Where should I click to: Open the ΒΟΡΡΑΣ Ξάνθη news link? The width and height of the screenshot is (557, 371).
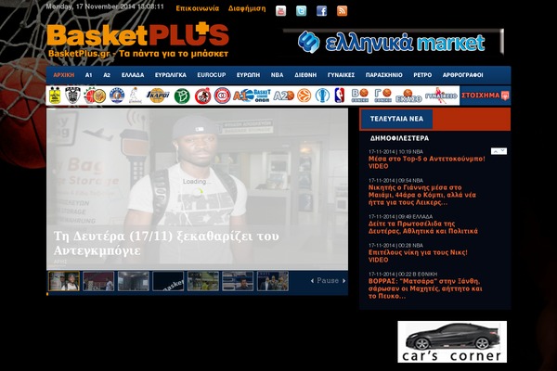coord(425,288)
